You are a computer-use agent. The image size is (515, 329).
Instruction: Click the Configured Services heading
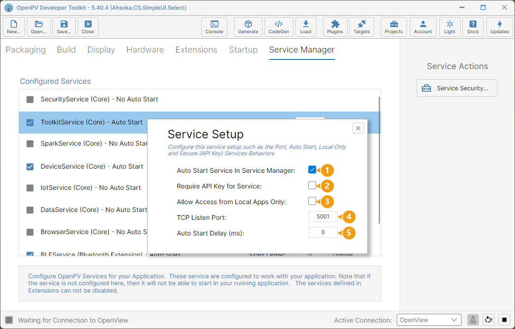point(55,82)
